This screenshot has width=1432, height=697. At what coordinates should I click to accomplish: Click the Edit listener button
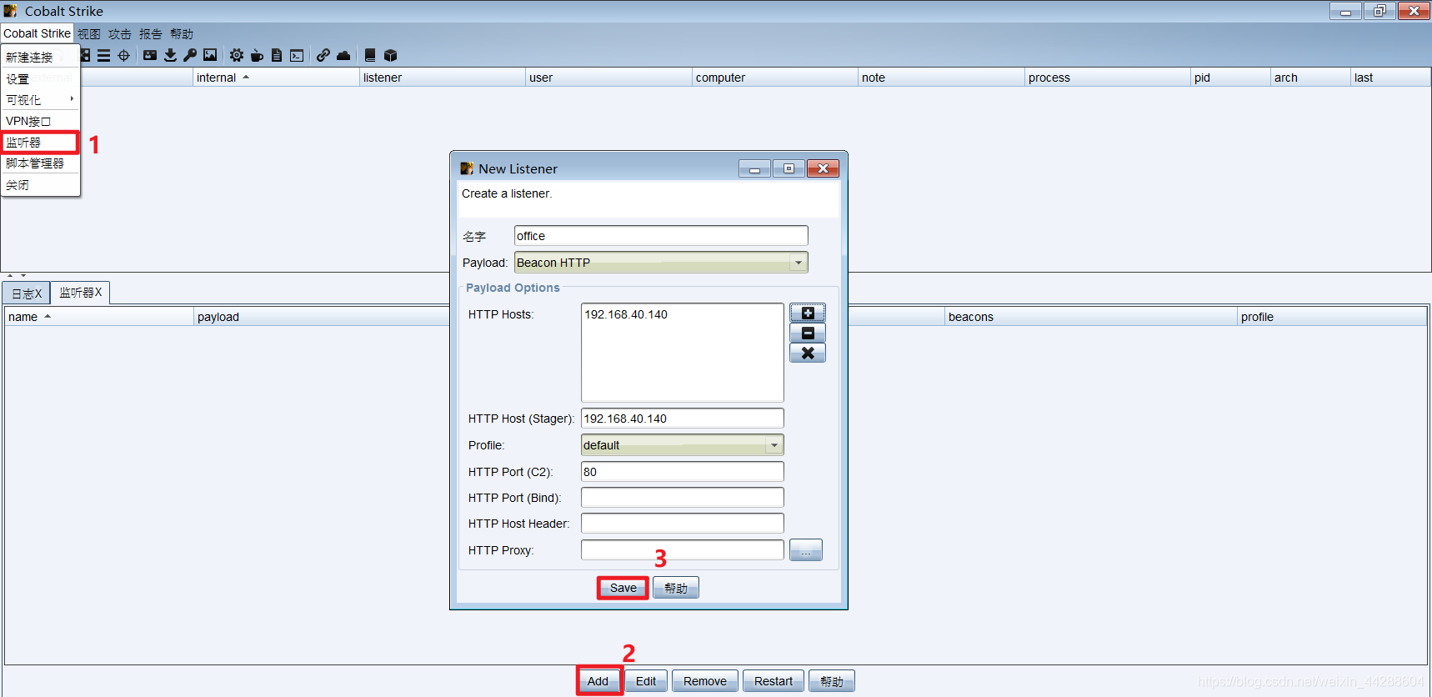pos(646,681)
